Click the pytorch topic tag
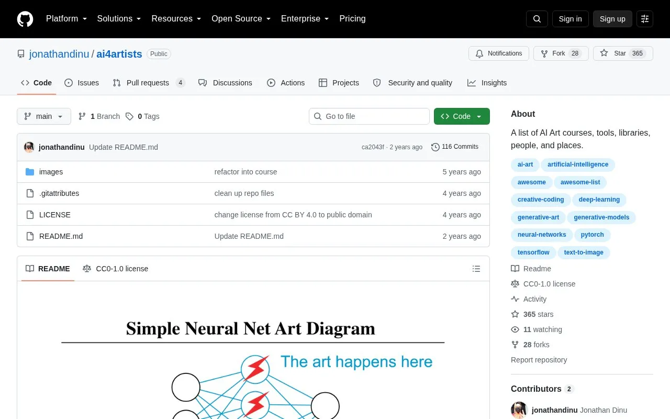Image resolution: width=670 pixels, height=419 pixels. click(593, 235)
